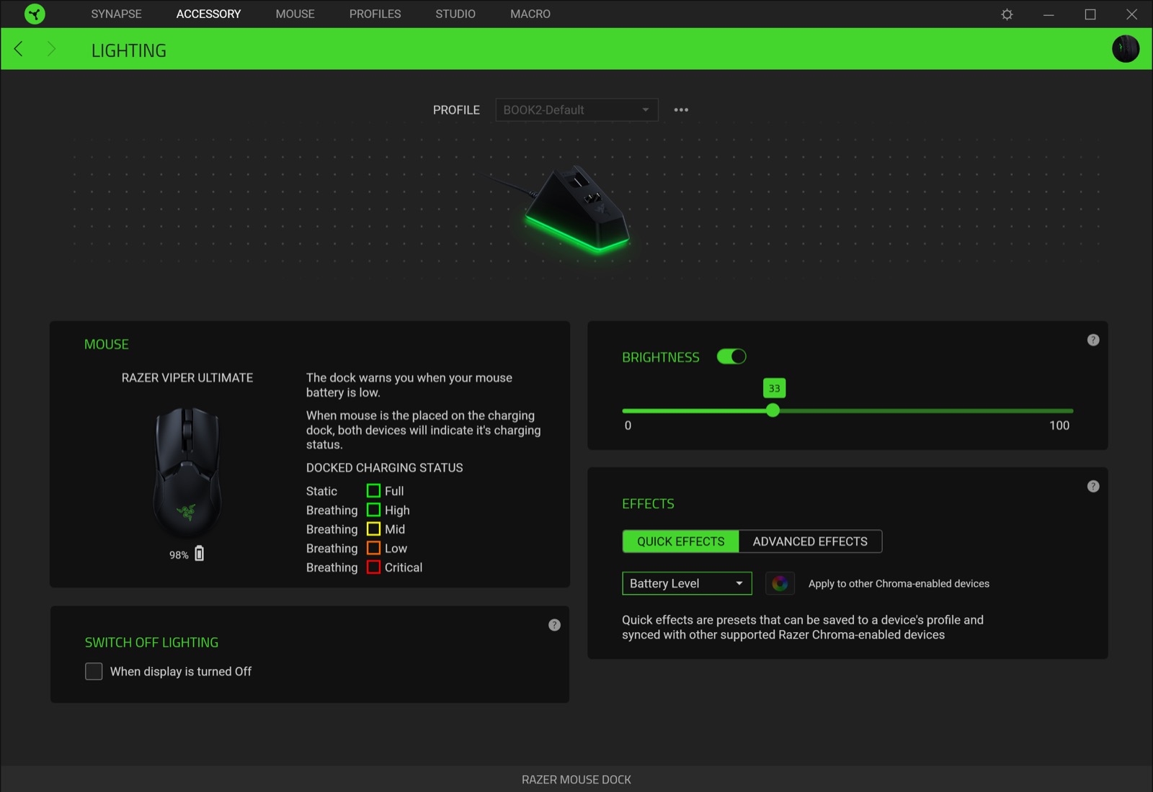Go back with the left arrow
Viewport: 1153px width, 792px height.
[x=19, y=49]
